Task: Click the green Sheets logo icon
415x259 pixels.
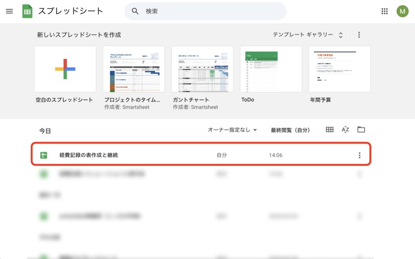Action: [x=28, y=11]
